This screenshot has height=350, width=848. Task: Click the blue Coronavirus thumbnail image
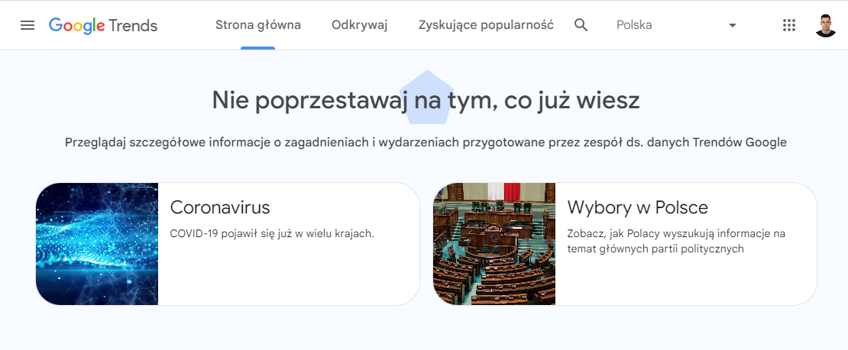[97, 244]
